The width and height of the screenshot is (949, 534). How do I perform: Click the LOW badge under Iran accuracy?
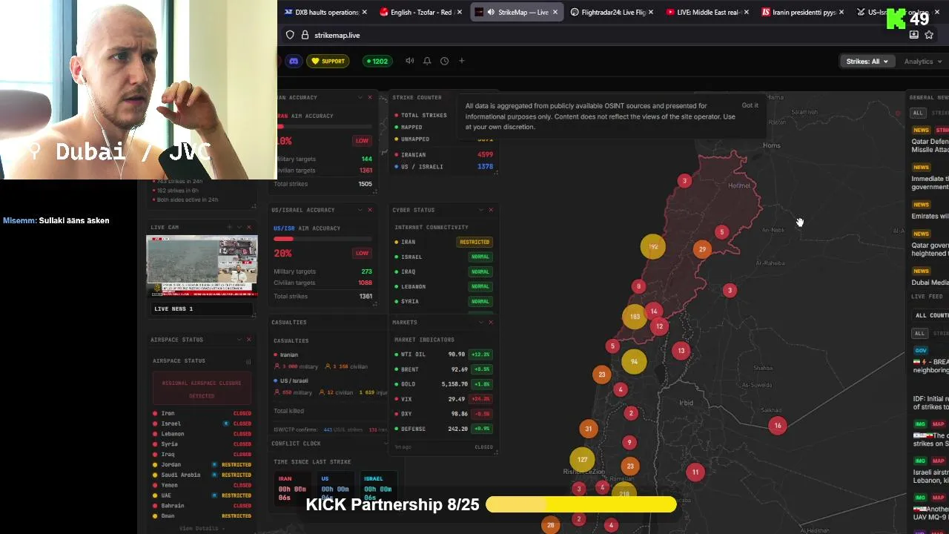tap(362, 140)
